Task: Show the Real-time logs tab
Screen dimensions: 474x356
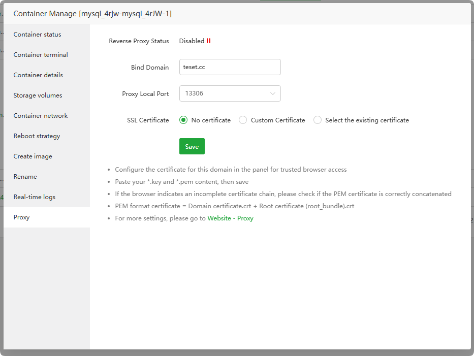Action: (35, 197)
